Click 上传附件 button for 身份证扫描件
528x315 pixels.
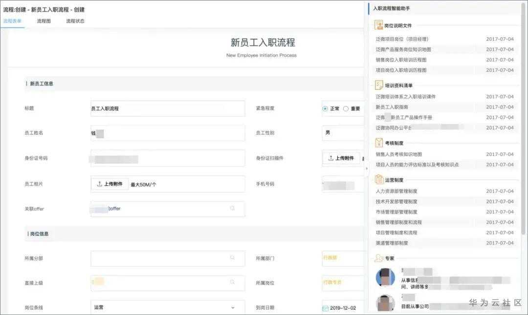coord(341,158)
